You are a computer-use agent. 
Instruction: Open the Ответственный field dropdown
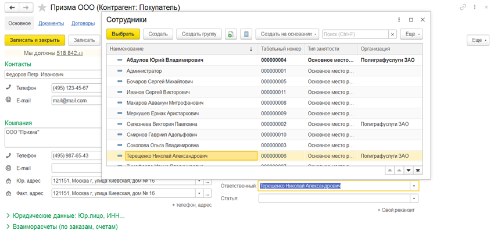click(414, 186)
